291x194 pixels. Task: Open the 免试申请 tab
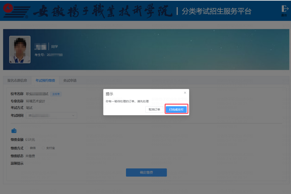tap(70, 80)
